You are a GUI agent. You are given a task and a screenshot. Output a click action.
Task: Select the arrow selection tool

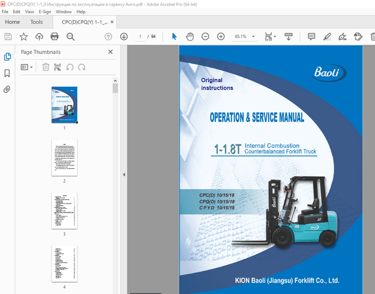click(x=174, y=36)
